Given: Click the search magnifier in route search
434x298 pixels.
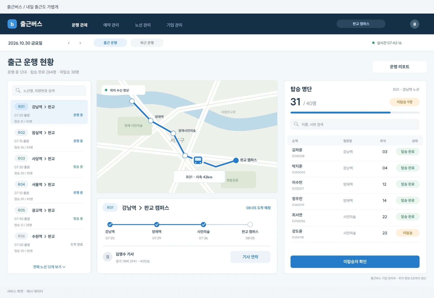Looking at the screenshot, I should tap(18, 90).
